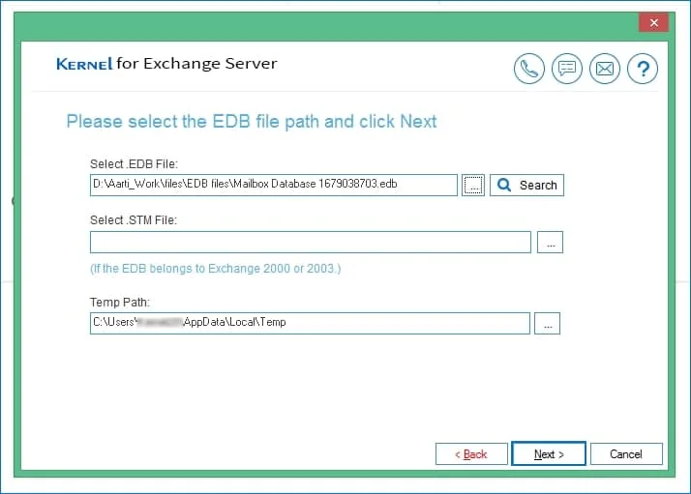Click the 'Select .STM File:' label
Screen dimensions: 691x494
(134, 220)
